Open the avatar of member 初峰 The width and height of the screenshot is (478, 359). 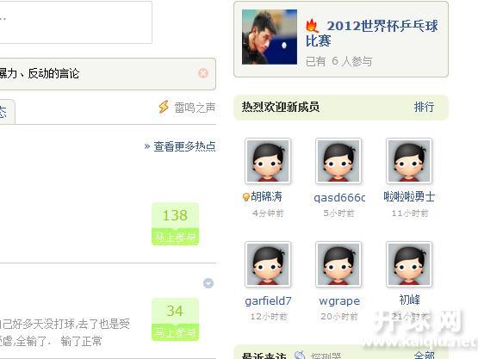(x=409, y=264)
